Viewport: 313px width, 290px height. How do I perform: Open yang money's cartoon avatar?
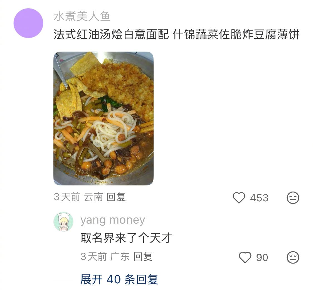point(63,222)
